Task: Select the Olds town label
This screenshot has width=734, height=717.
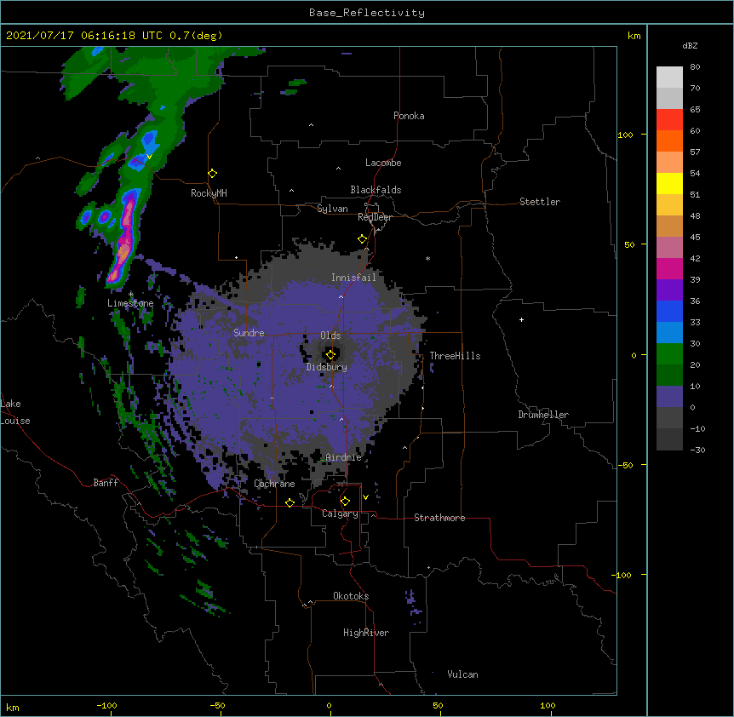Action: click(x=330, y=336)
